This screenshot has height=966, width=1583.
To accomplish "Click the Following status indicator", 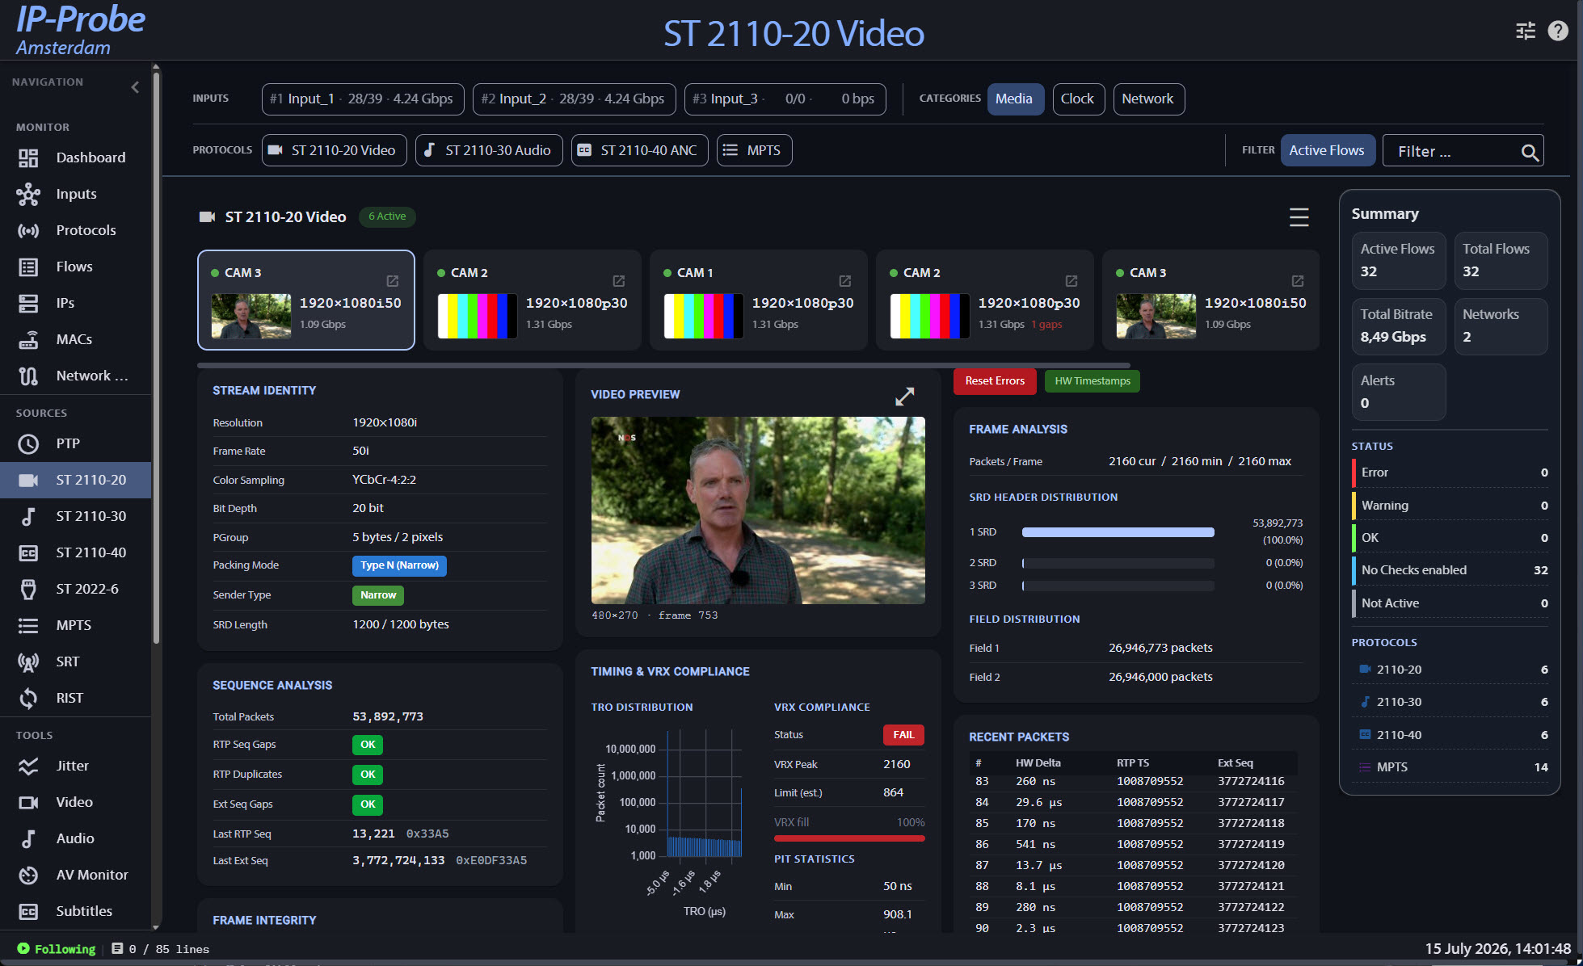I will [57, 949].
